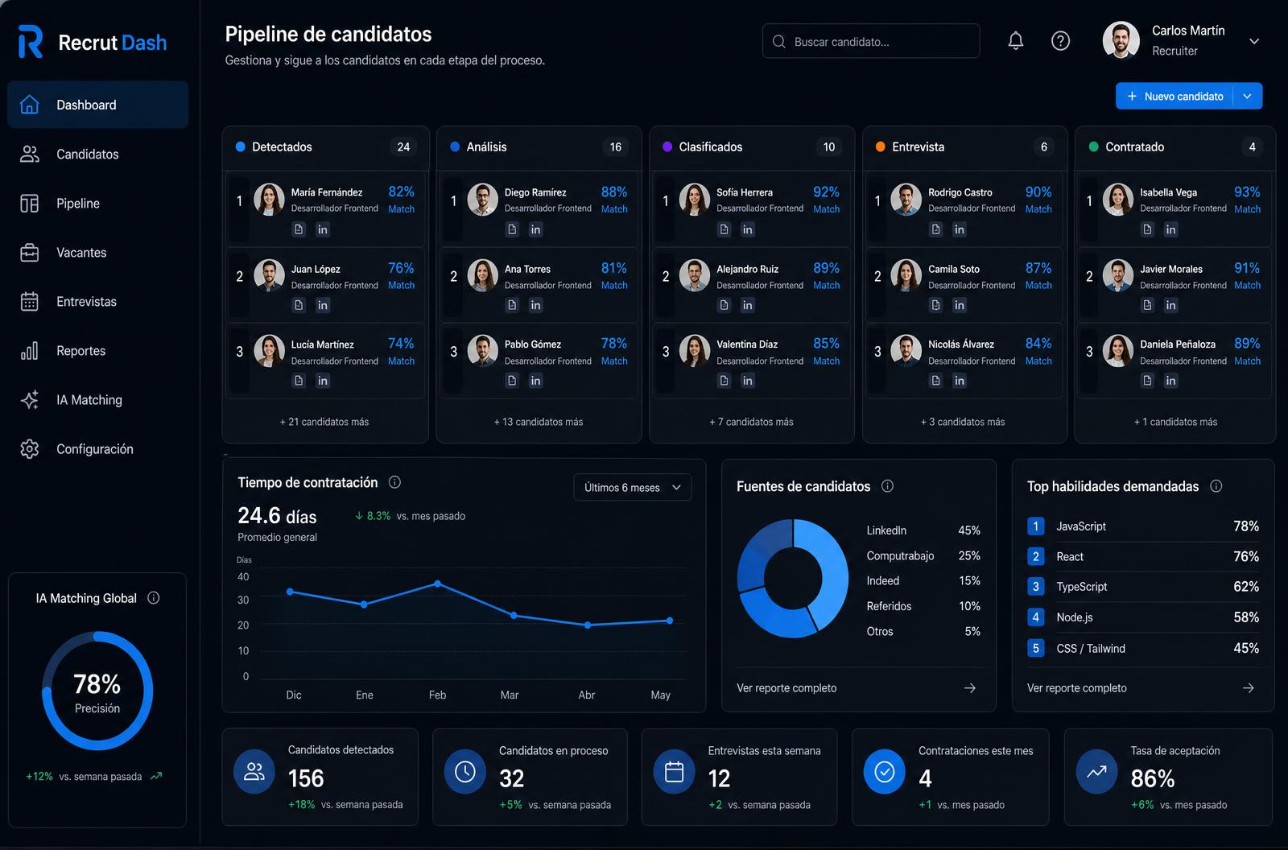Select the Entrevista column header
1288x850 pixels.
[x=964, y=146]
